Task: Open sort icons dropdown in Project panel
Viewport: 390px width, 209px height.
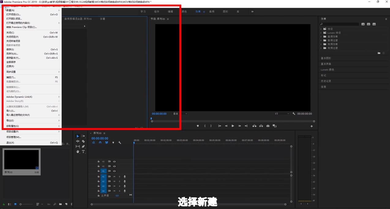Action: pyautogui.click(x=39, y=204)
